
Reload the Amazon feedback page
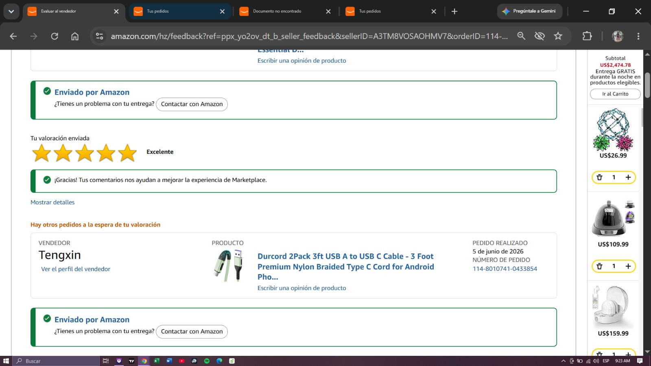(x=55, y=36)
